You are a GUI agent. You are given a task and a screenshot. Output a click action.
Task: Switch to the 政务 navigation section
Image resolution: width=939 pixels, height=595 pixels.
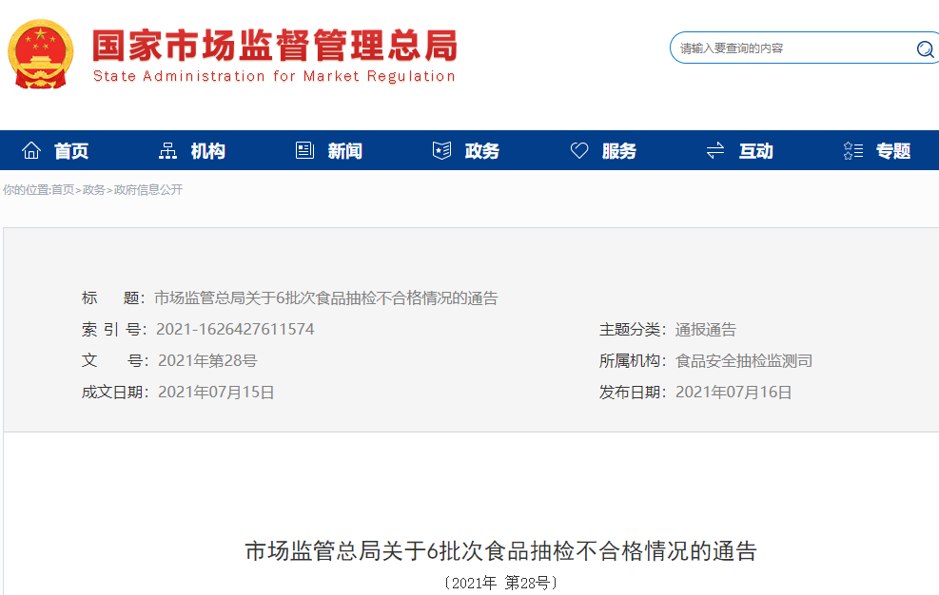(480, 149)
